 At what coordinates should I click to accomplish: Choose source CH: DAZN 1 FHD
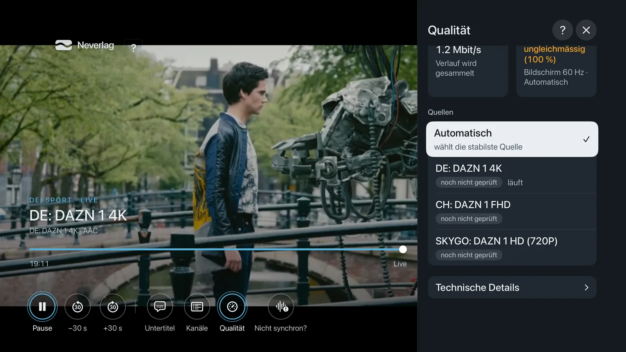(512, 211)
